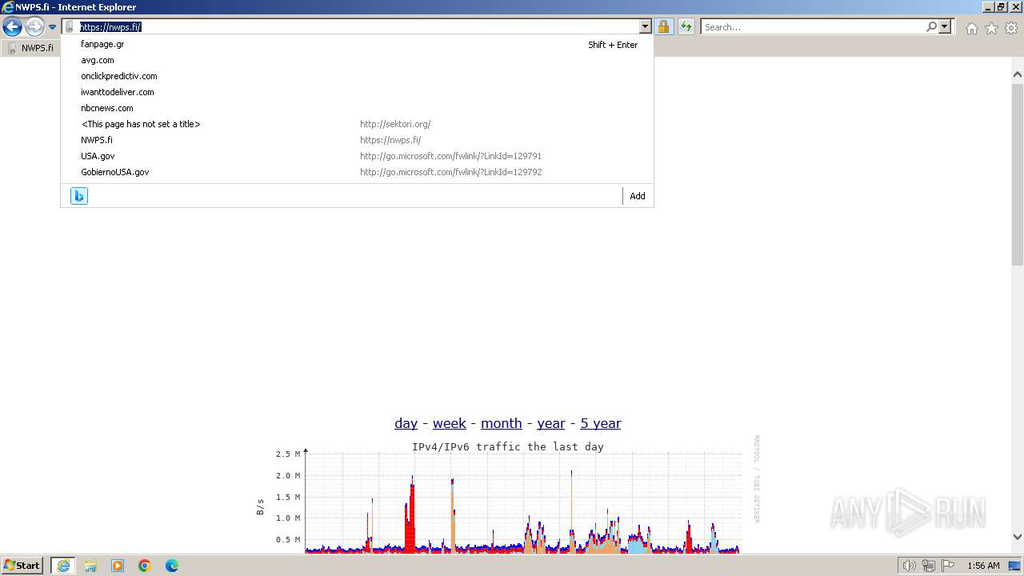
Task: Open Favorites star icon
Action: [991, 28]
